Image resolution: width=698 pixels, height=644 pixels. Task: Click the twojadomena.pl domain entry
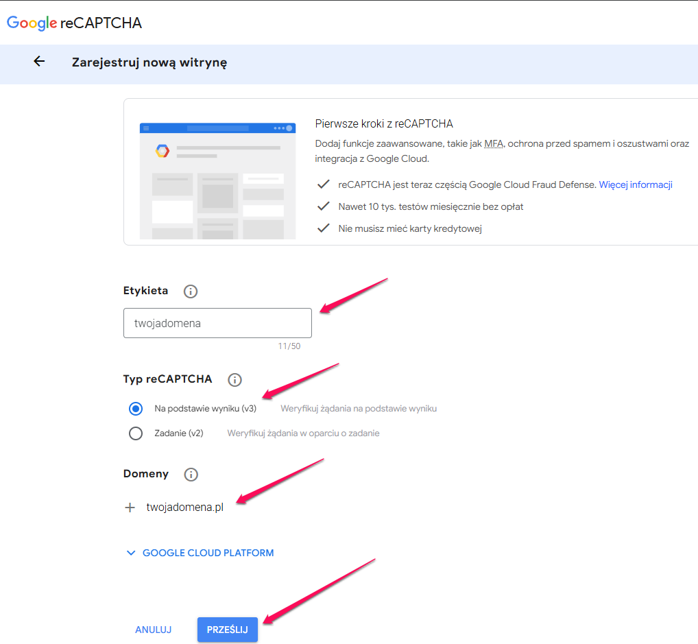(x=184, y=508)
